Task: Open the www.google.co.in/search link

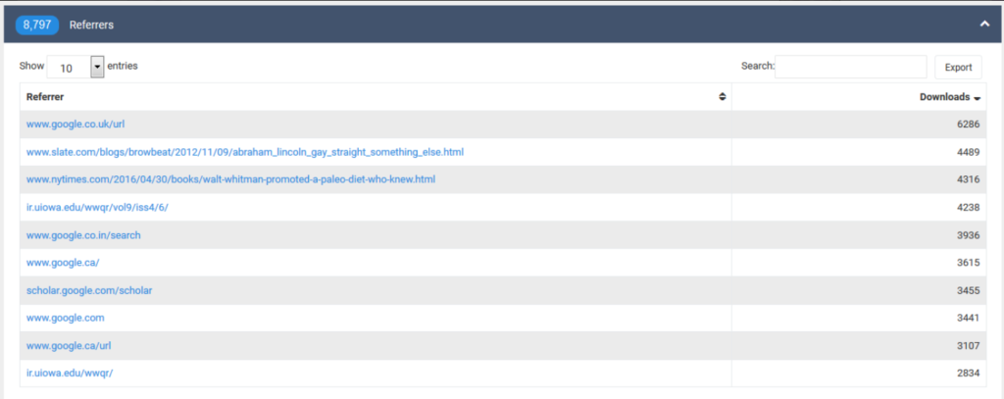Action: coord(83,235)
